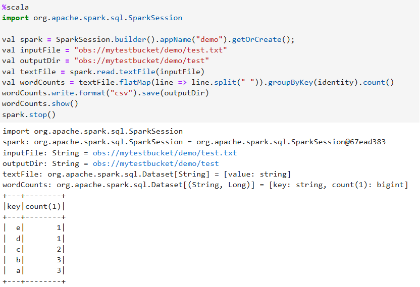Open the obs://mytestbucket/demo/test.txt output link
Screen dimensions: 420x287
165,153
